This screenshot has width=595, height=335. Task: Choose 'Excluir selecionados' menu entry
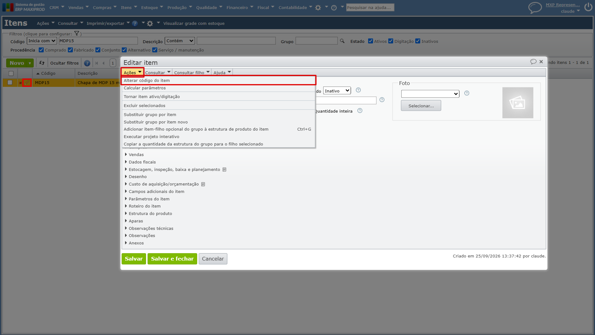[218, 105]
